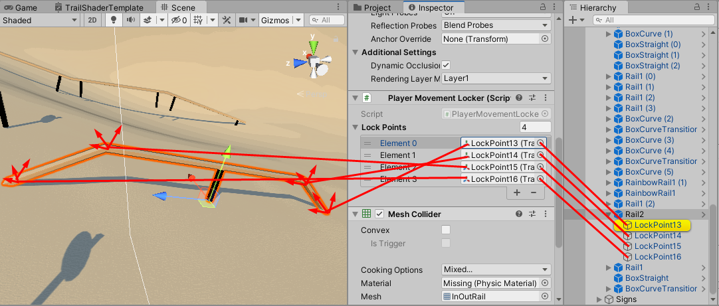This screenshot has width=719, height=306.
Task: Open Reflection Probes Blend Probes dropdown
Action: click(496, 26)
